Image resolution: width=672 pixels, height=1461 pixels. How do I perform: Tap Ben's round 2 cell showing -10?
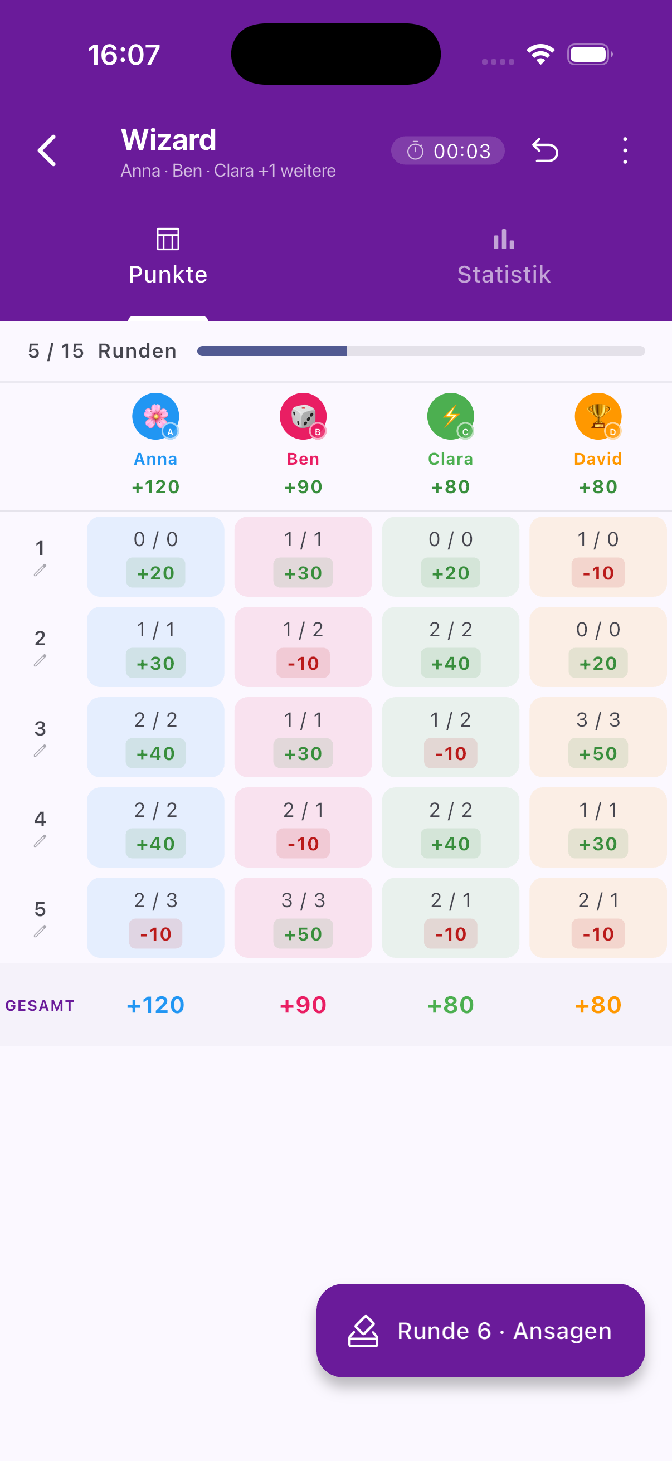[x=303, y=646]
